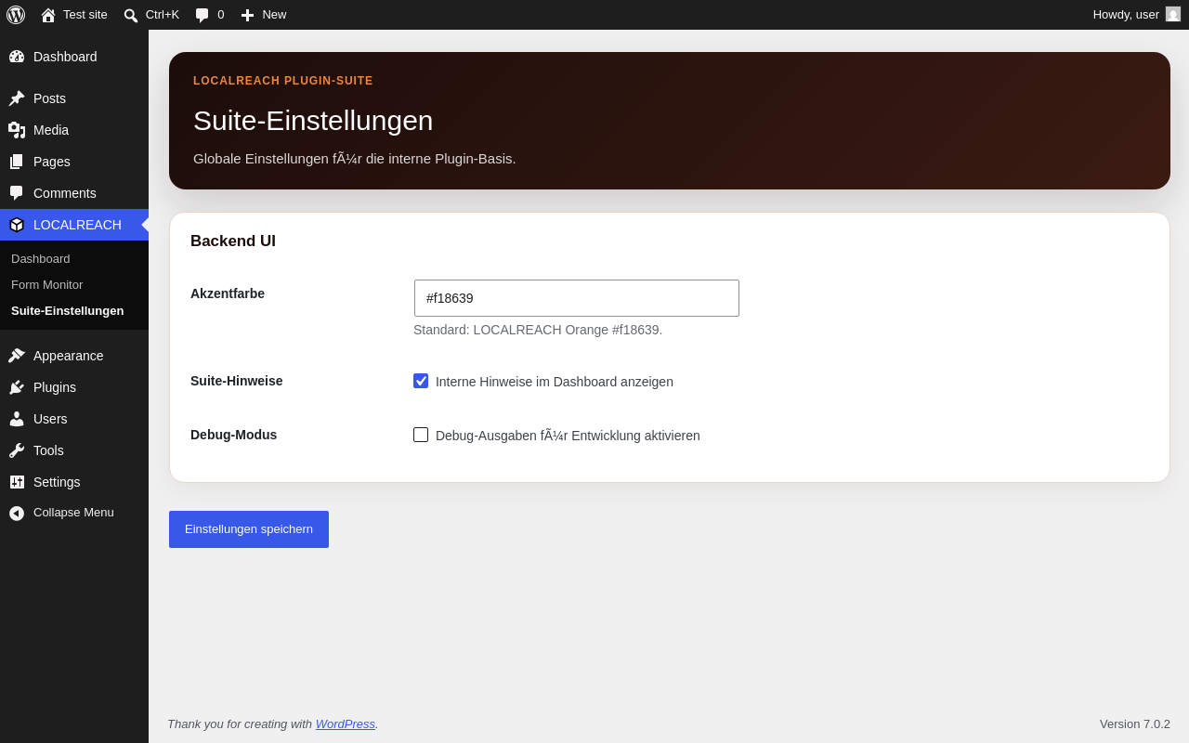Enable the Debug-Modus checkbox
This screenshot has width=1189, height=743.
[x=421, y=435]
